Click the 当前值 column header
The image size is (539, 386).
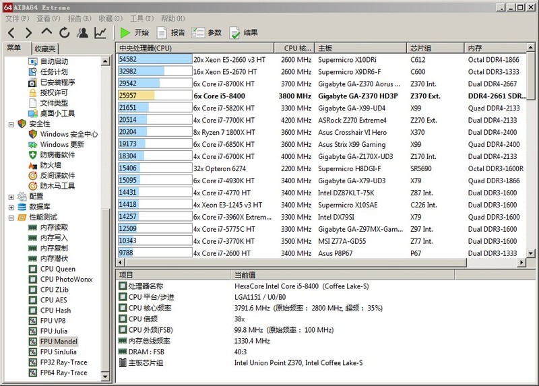click(x=343, y=275)
